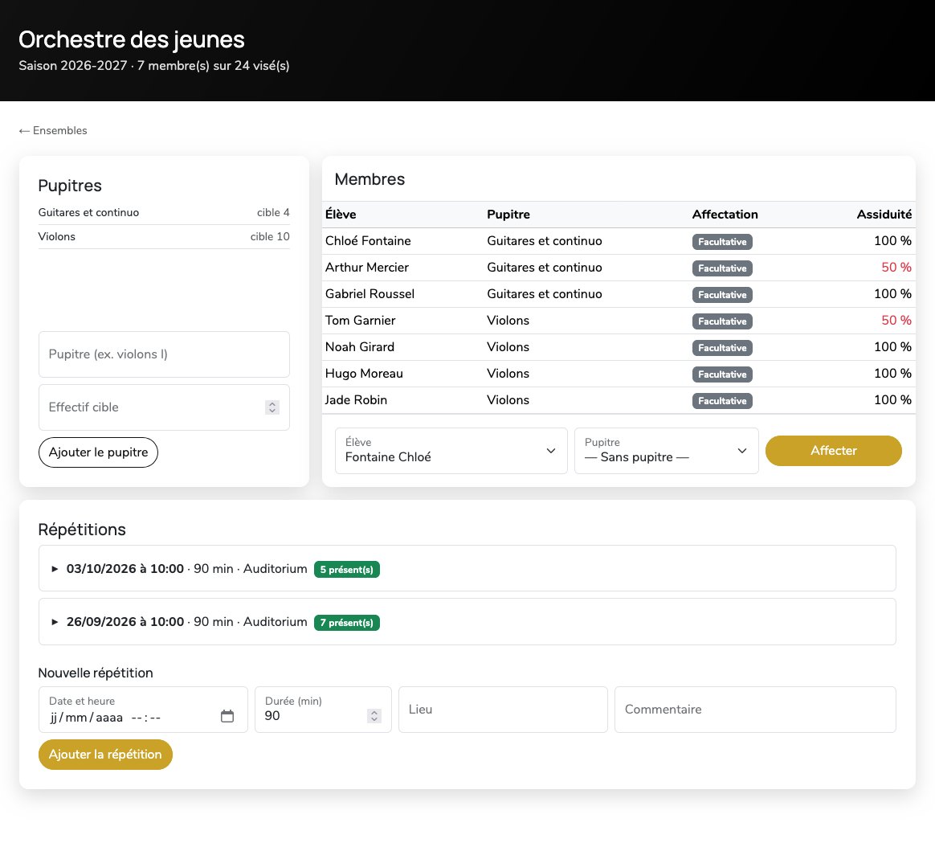Expand the 26/09/2026 rehearsal

click(x=467, y=621)
